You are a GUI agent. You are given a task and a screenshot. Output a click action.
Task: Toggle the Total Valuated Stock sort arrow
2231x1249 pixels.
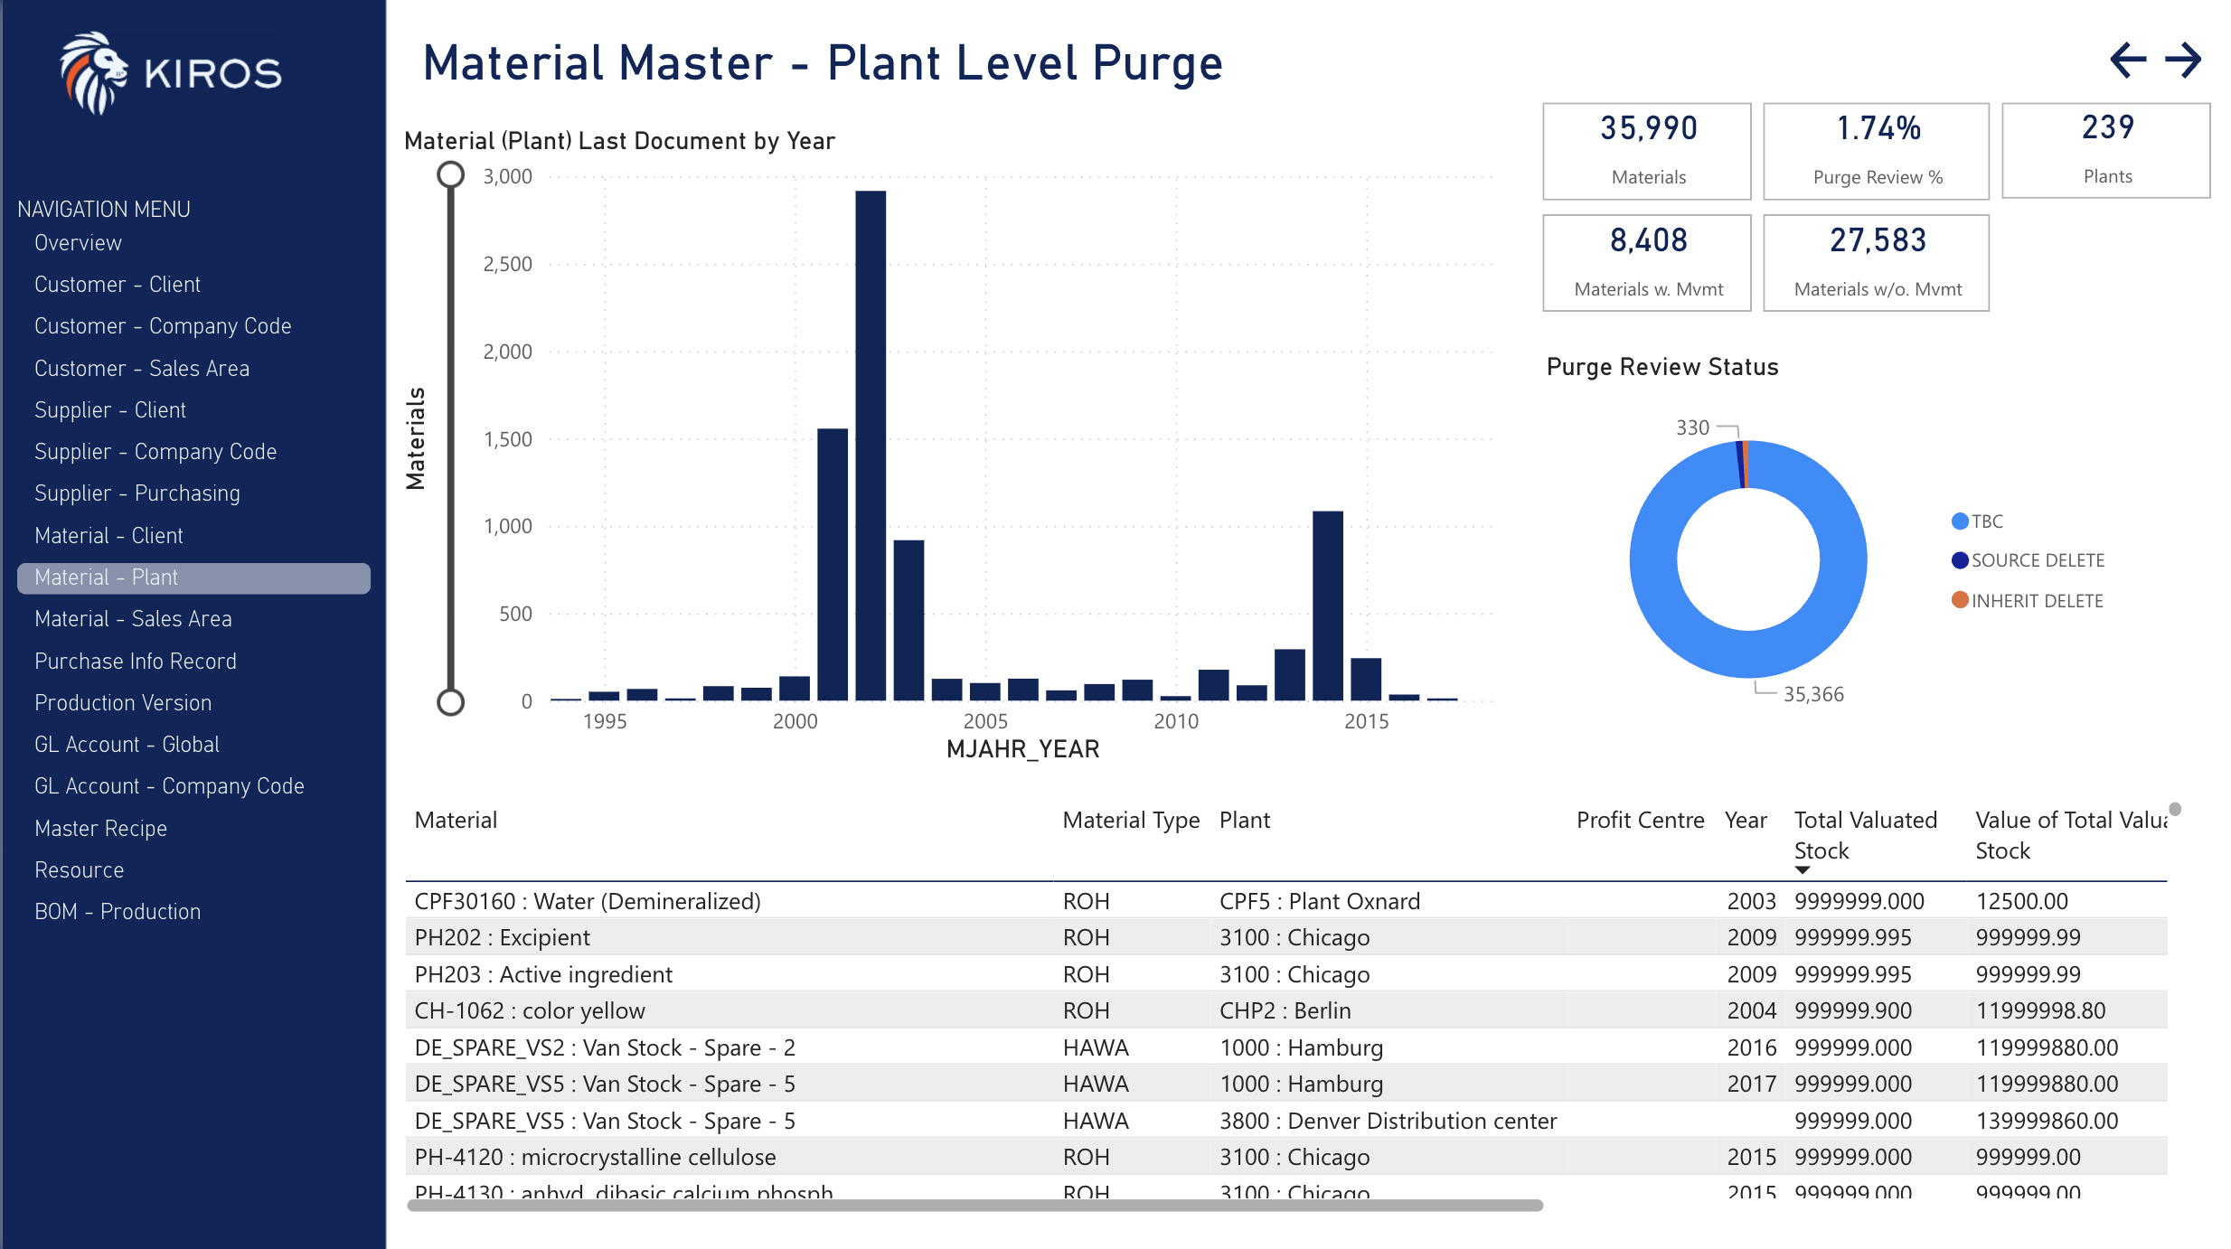coord(1803,870)
